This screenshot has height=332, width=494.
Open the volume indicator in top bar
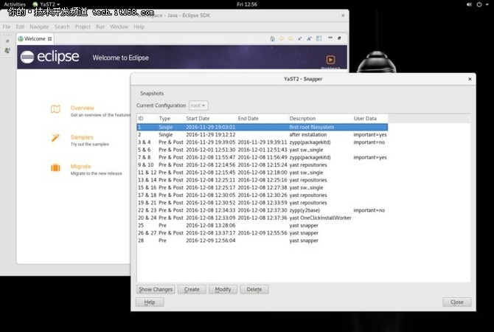469,4
